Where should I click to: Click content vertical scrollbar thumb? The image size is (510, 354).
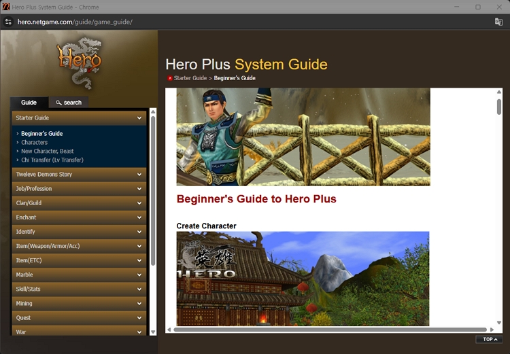tap(499, 107)
